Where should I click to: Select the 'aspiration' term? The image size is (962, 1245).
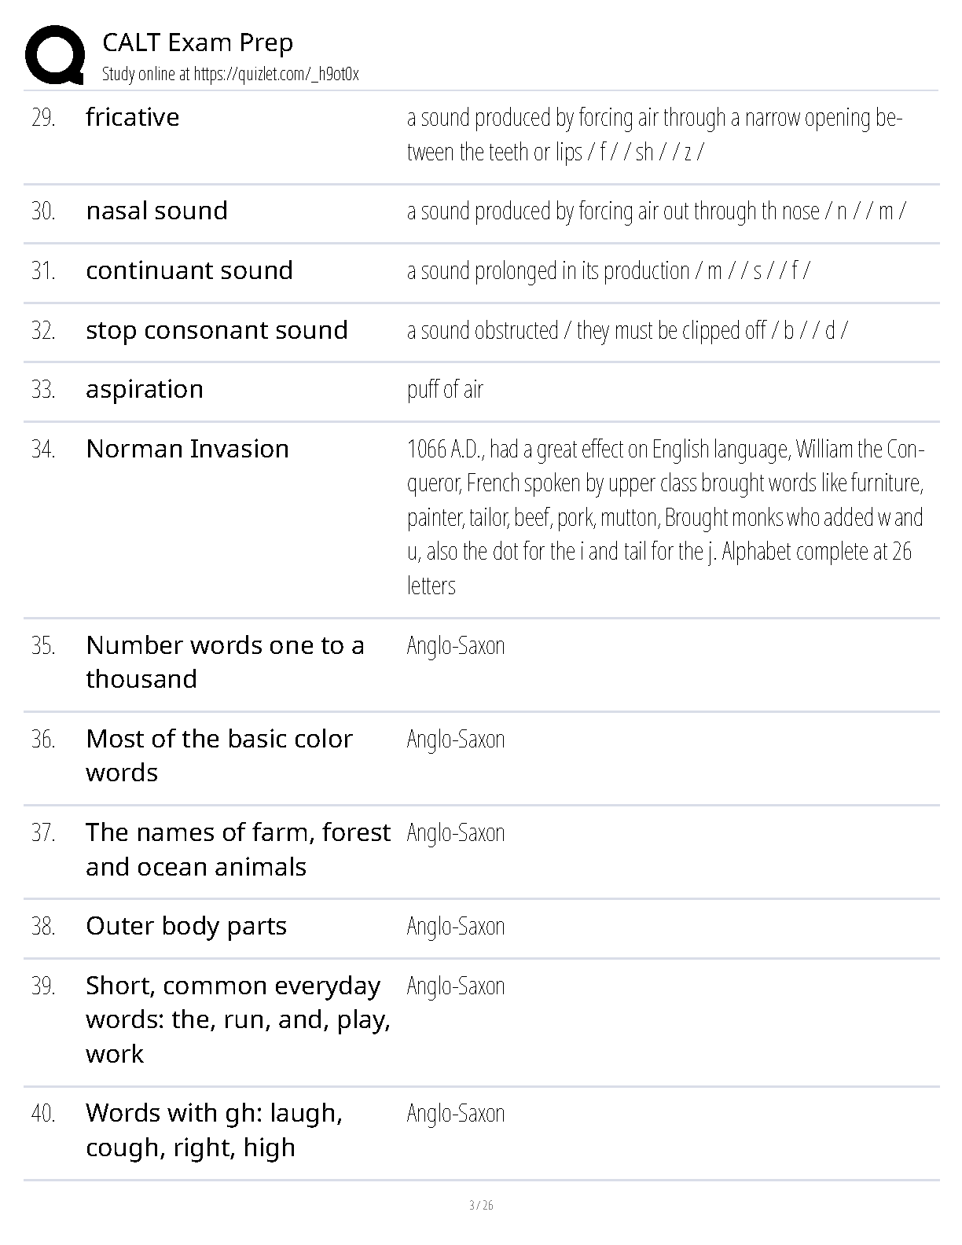pos(145,389)
